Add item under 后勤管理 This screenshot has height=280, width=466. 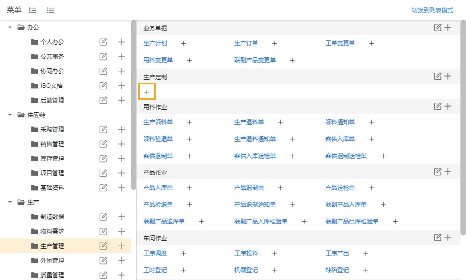[x=121, y=100]
